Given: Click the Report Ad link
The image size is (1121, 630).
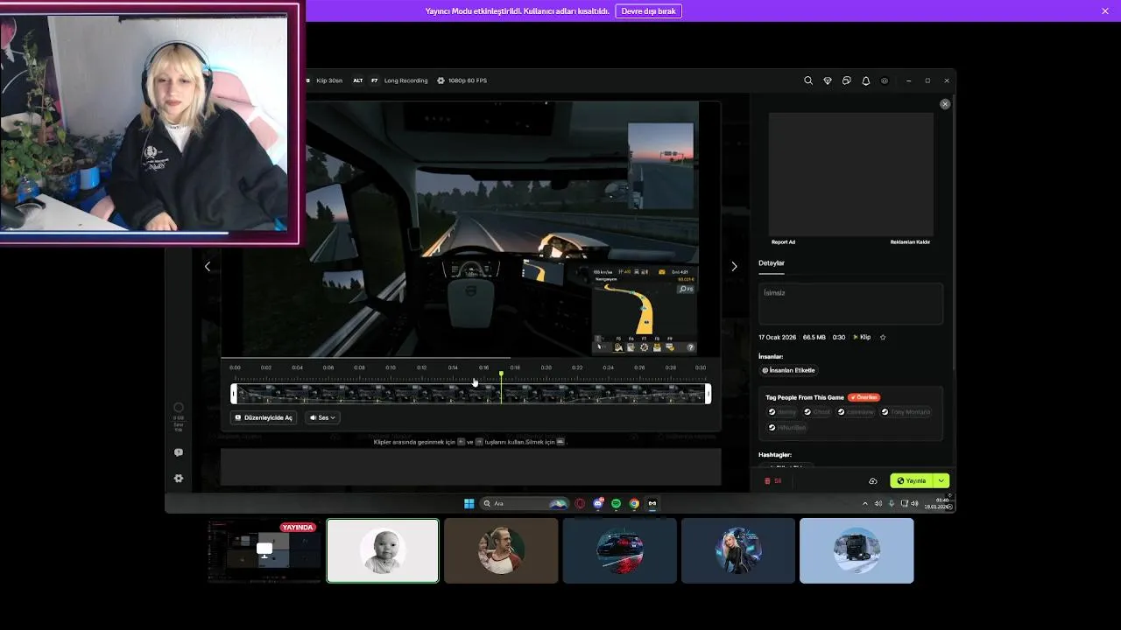Looking at the screenshot, I should pos(783,242).
